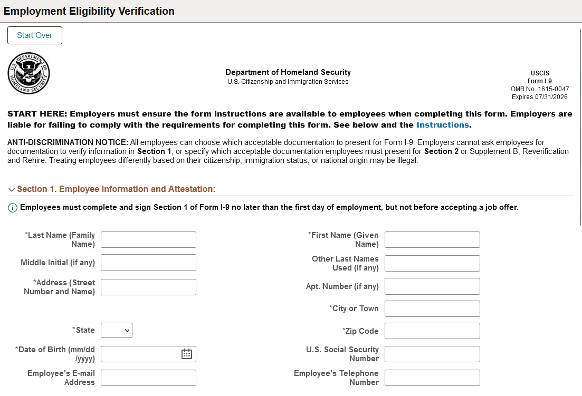This screenshot has height=396, width=582.
Task: Click the Last Name (Family Name) field
Action: [x=148, y=239]
